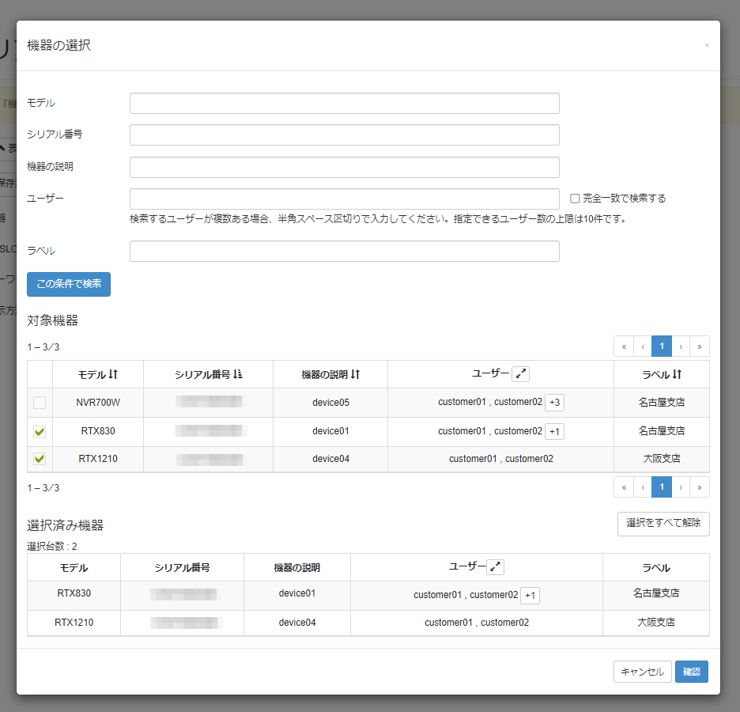
Task: Enable 完全一致で検索する option
Action: click(x=575, y=198)
